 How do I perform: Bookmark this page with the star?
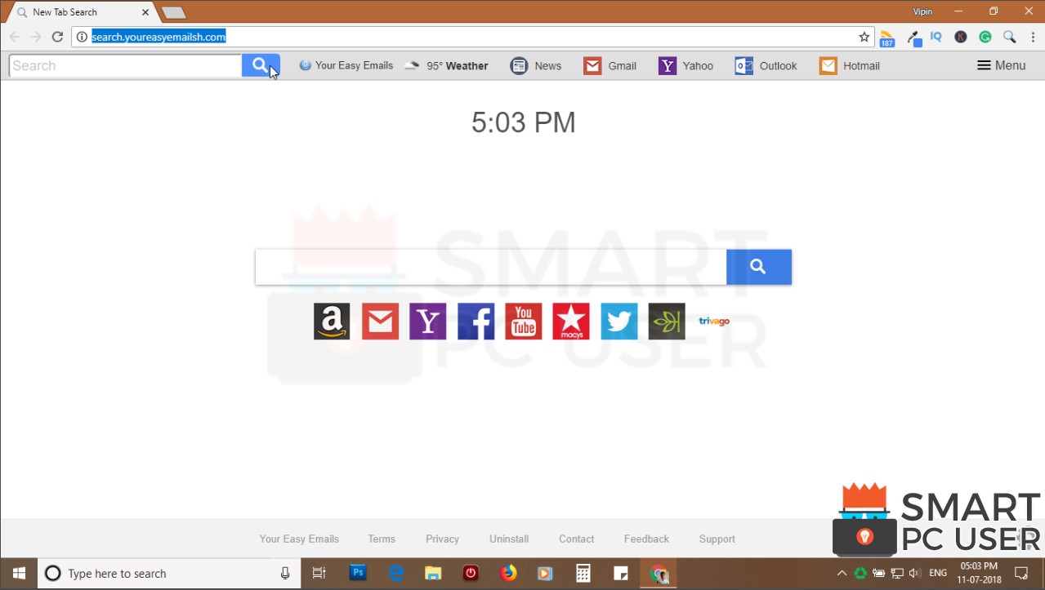pyautogui.click(x=864, y=37)
